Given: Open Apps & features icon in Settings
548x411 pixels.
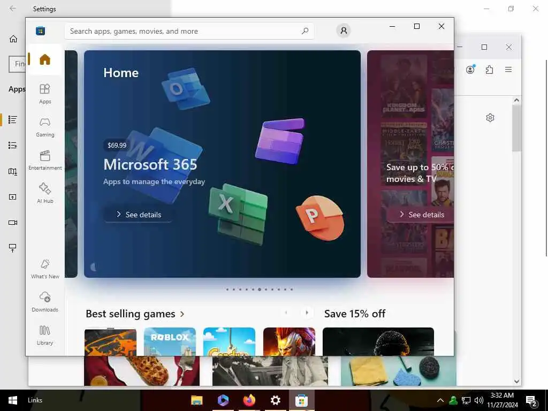Looking at the screenshot, I should click(13, 119).
